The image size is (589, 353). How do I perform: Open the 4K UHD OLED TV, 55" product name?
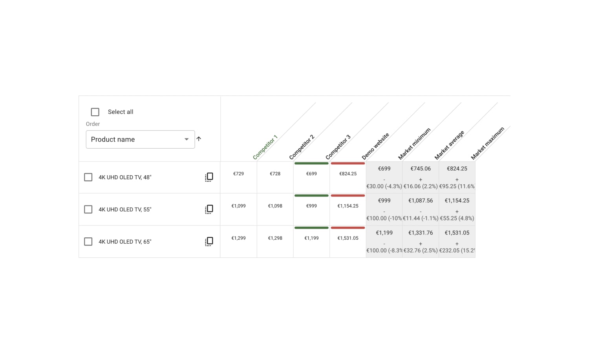(125, 209)
